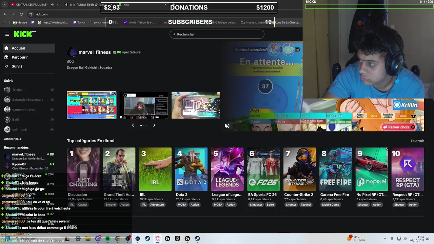Click the microphone icon in system tray
The height and width of the screenshot is (244, 434).
[392, 239]
